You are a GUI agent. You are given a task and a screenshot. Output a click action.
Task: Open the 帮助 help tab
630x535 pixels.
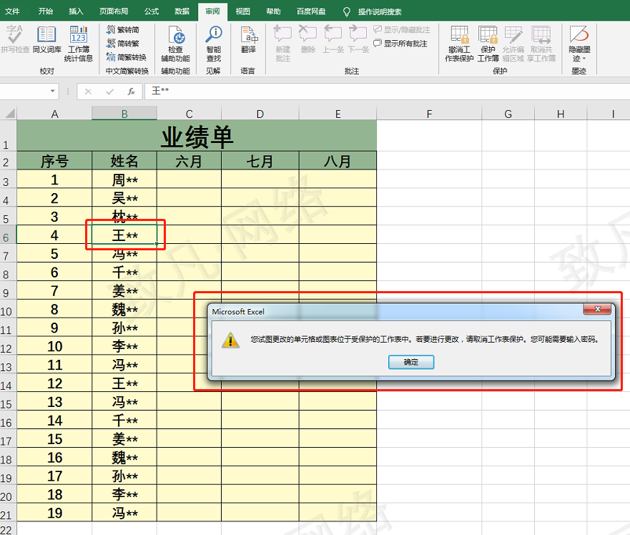(x=273, y=11)
